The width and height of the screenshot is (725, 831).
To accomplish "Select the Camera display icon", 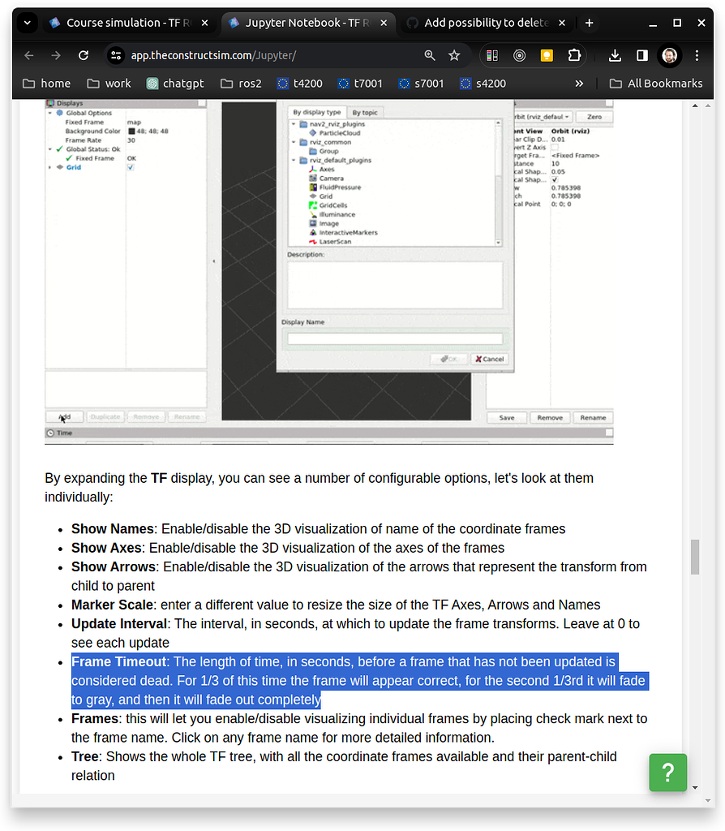I will tap(313, 178).
